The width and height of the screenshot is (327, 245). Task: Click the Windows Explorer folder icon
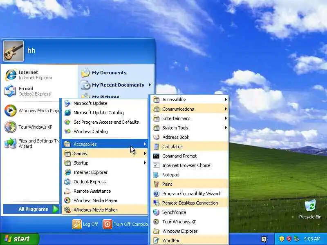click(x=156, y=231)
